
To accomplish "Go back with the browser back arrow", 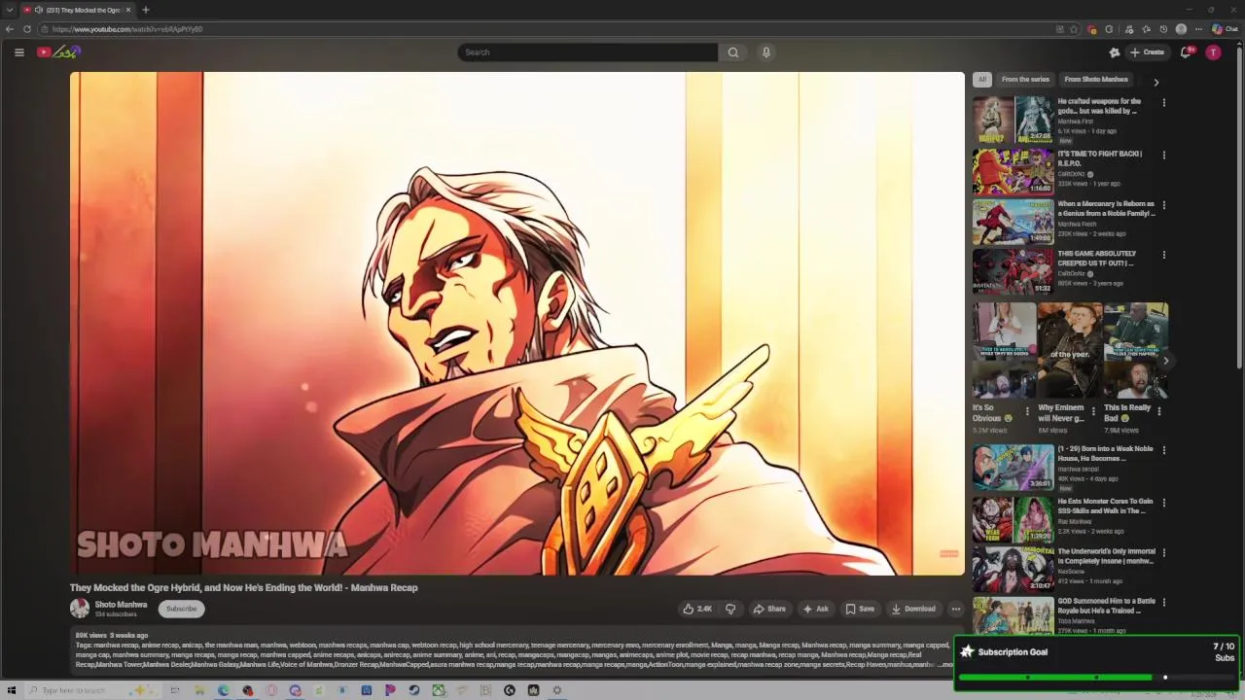I will (10, 29).
